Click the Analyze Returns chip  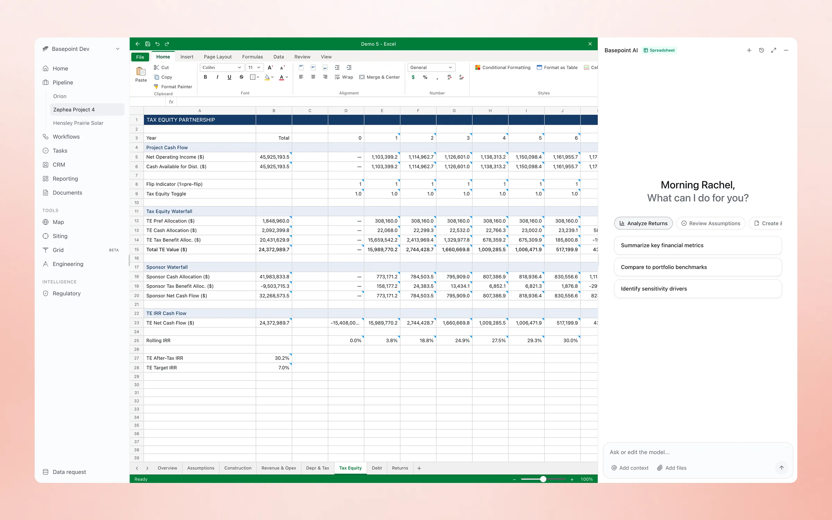[643, 223]
